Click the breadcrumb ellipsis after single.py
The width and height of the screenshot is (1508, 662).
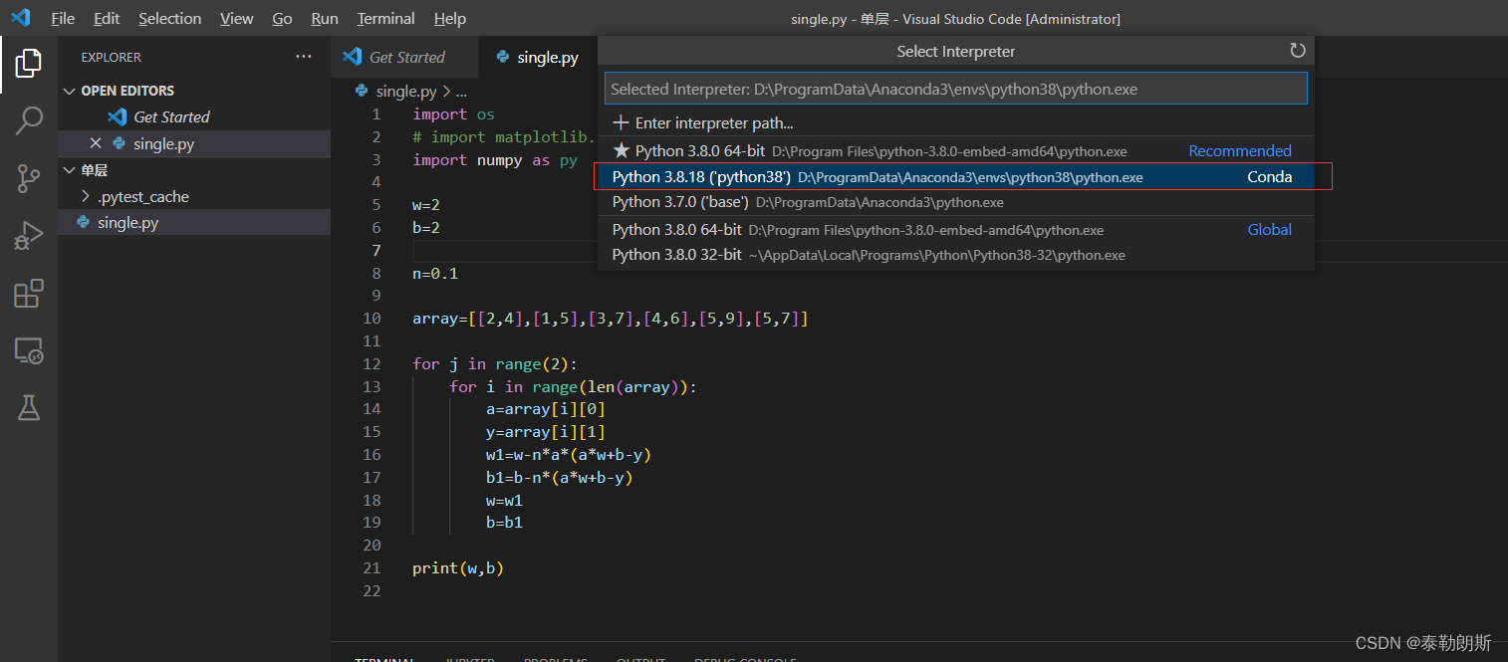click(461, 92)
